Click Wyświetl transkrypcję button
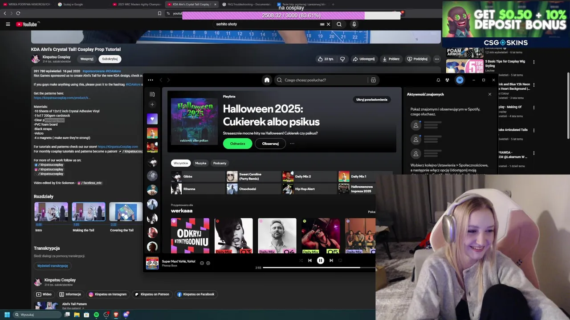Screen dimensions: 570x320 53,266
